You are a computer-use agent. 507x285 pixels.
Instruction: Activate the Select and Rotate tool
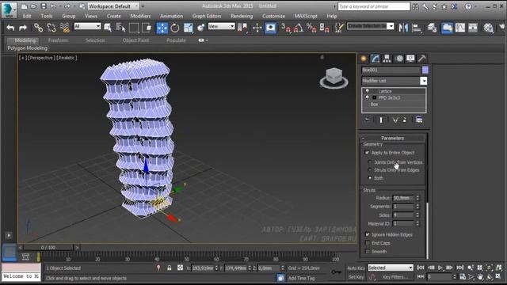pyautogui.click(x=175, y=28)
